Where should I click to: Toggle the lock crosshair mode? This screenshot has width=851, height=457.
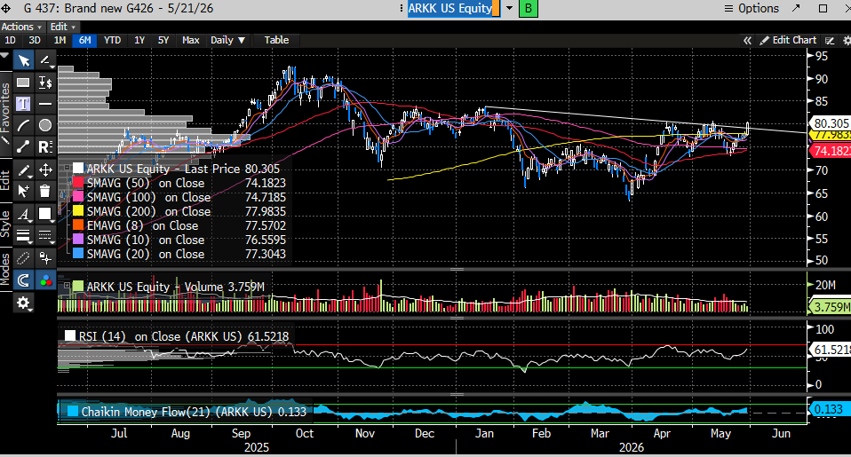point(45,258)
